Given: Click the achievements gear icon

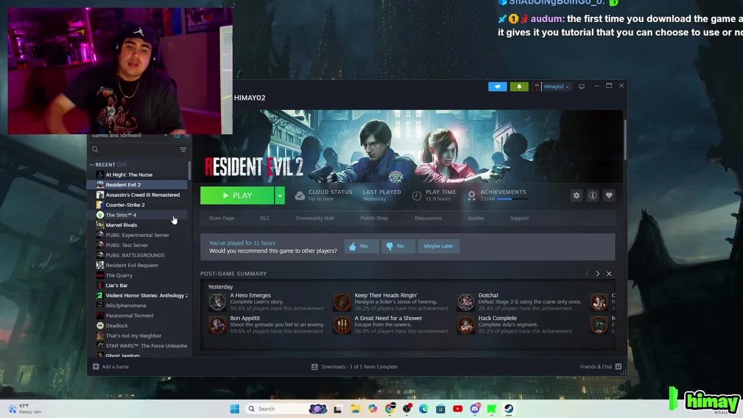Looking at the screenshot, I should tap(471, 196).
